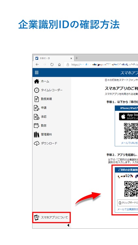Click the ご契約の企業識別ID panel header
Screen dimensions: 138x245
127,170
